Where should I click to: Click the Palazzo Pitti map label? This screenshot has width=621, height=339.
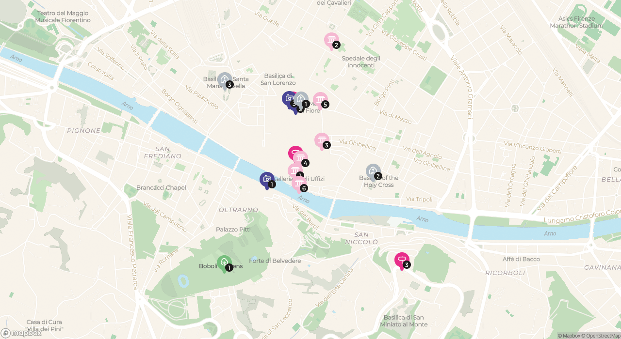[x=233, y=230]
